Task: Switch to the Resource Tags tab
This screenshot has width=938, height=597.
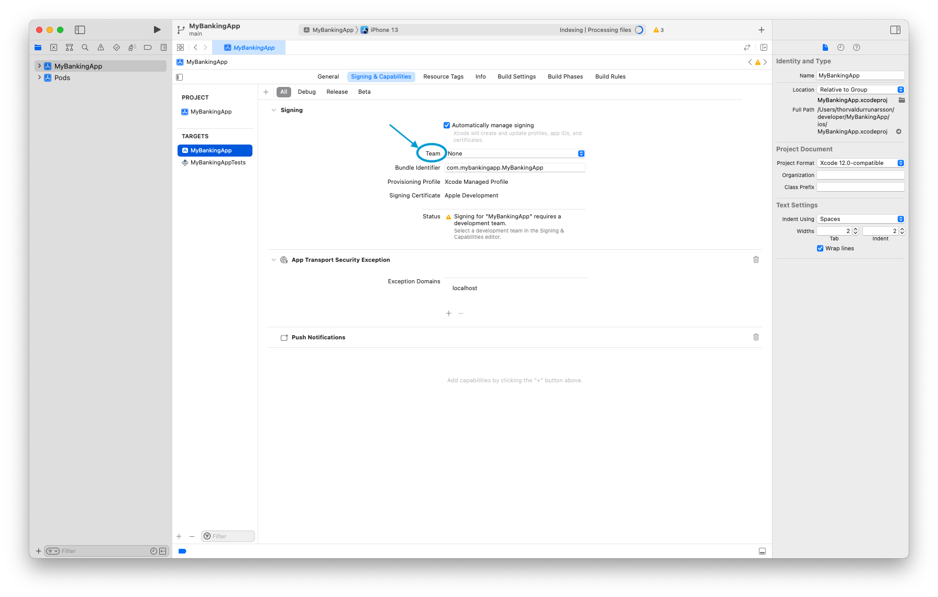Action: point(444,76)
